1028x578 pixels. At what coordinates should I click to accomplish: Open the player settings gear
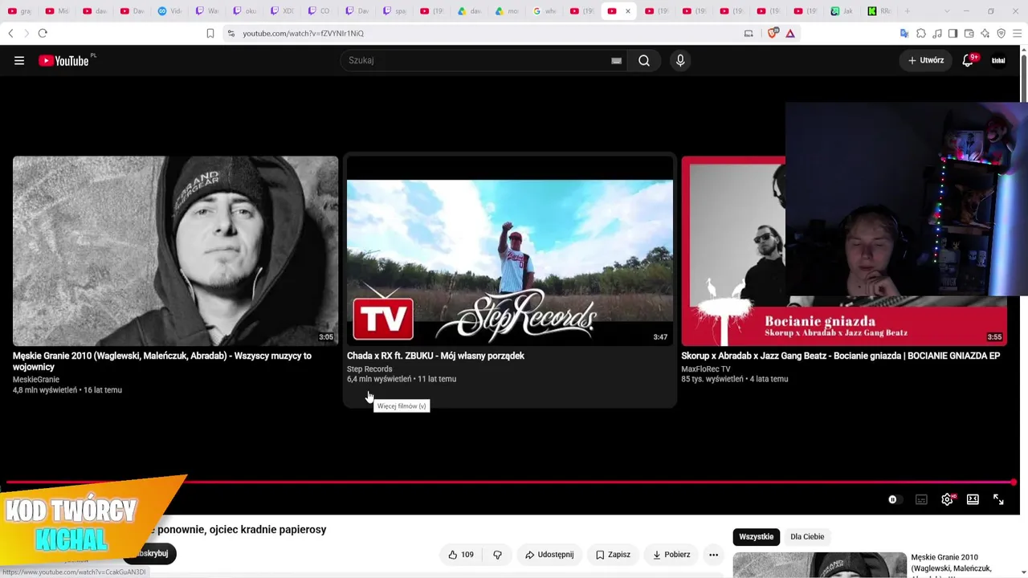948,499
